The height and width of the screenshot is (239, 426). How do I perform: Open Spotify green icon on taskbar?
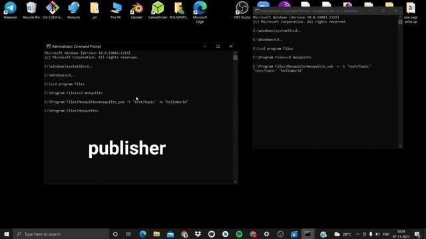[239, 234]
